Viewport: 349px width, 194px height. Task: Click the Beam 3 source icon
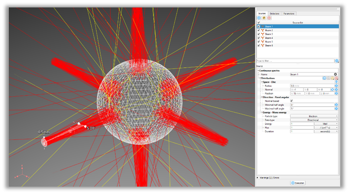click(263, 34)
